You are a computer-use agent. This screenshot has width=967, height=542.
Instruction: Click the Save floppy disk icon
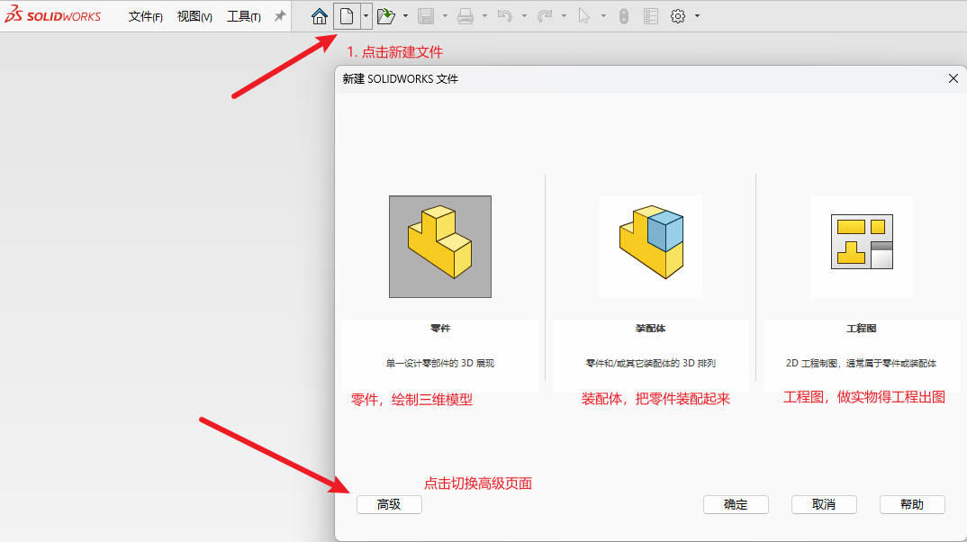tap(426, 16)
